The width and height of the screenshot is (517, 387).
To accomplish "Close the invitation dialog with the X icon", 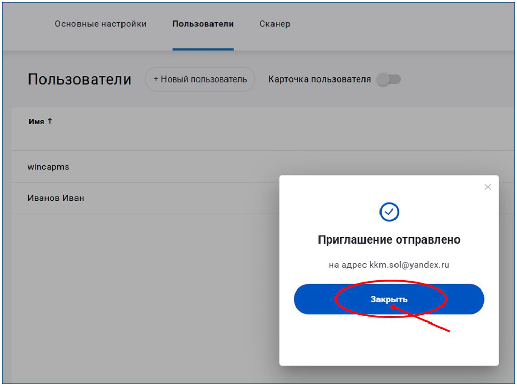I will (x=488, y=187).
